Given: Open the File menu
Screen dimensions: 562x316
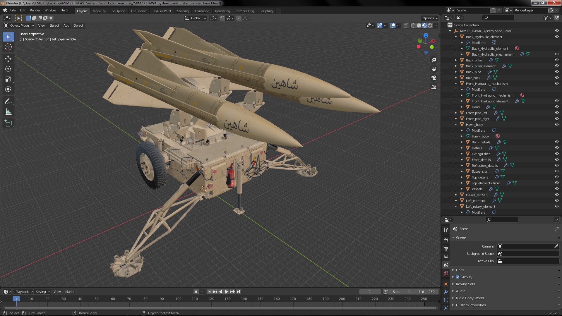Looking at the screenshot, I should [13, 10].
